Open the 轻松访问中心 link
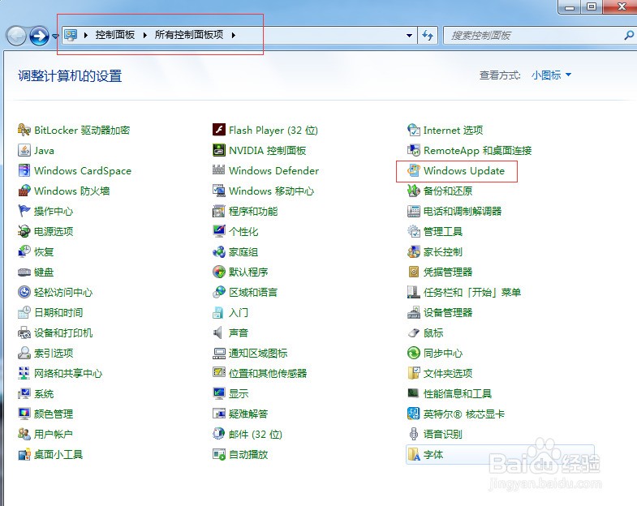 63,293
